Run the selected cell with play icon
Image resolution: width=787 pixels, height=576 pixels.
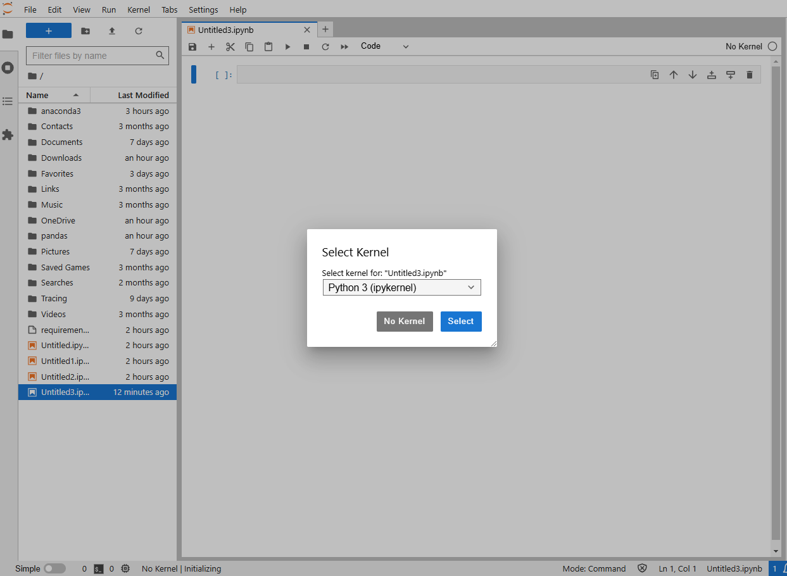287,47
